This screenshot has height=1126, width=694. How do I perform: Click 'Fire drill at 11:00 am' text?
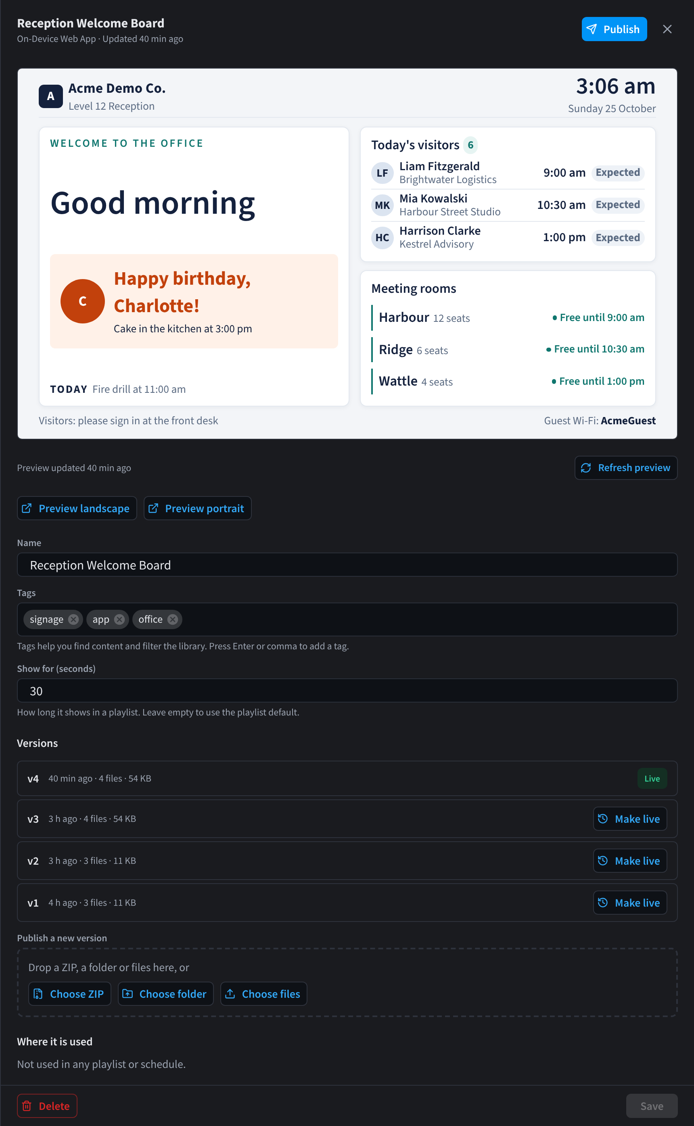(x=139, y=390)
